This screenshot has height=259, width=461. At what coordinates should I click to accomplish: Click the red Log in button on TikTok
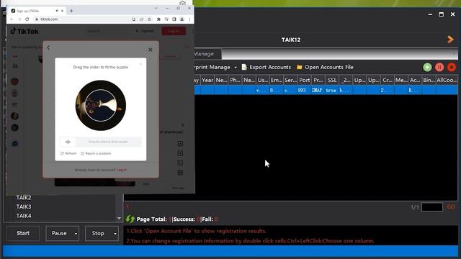click(x=174, y=31)
